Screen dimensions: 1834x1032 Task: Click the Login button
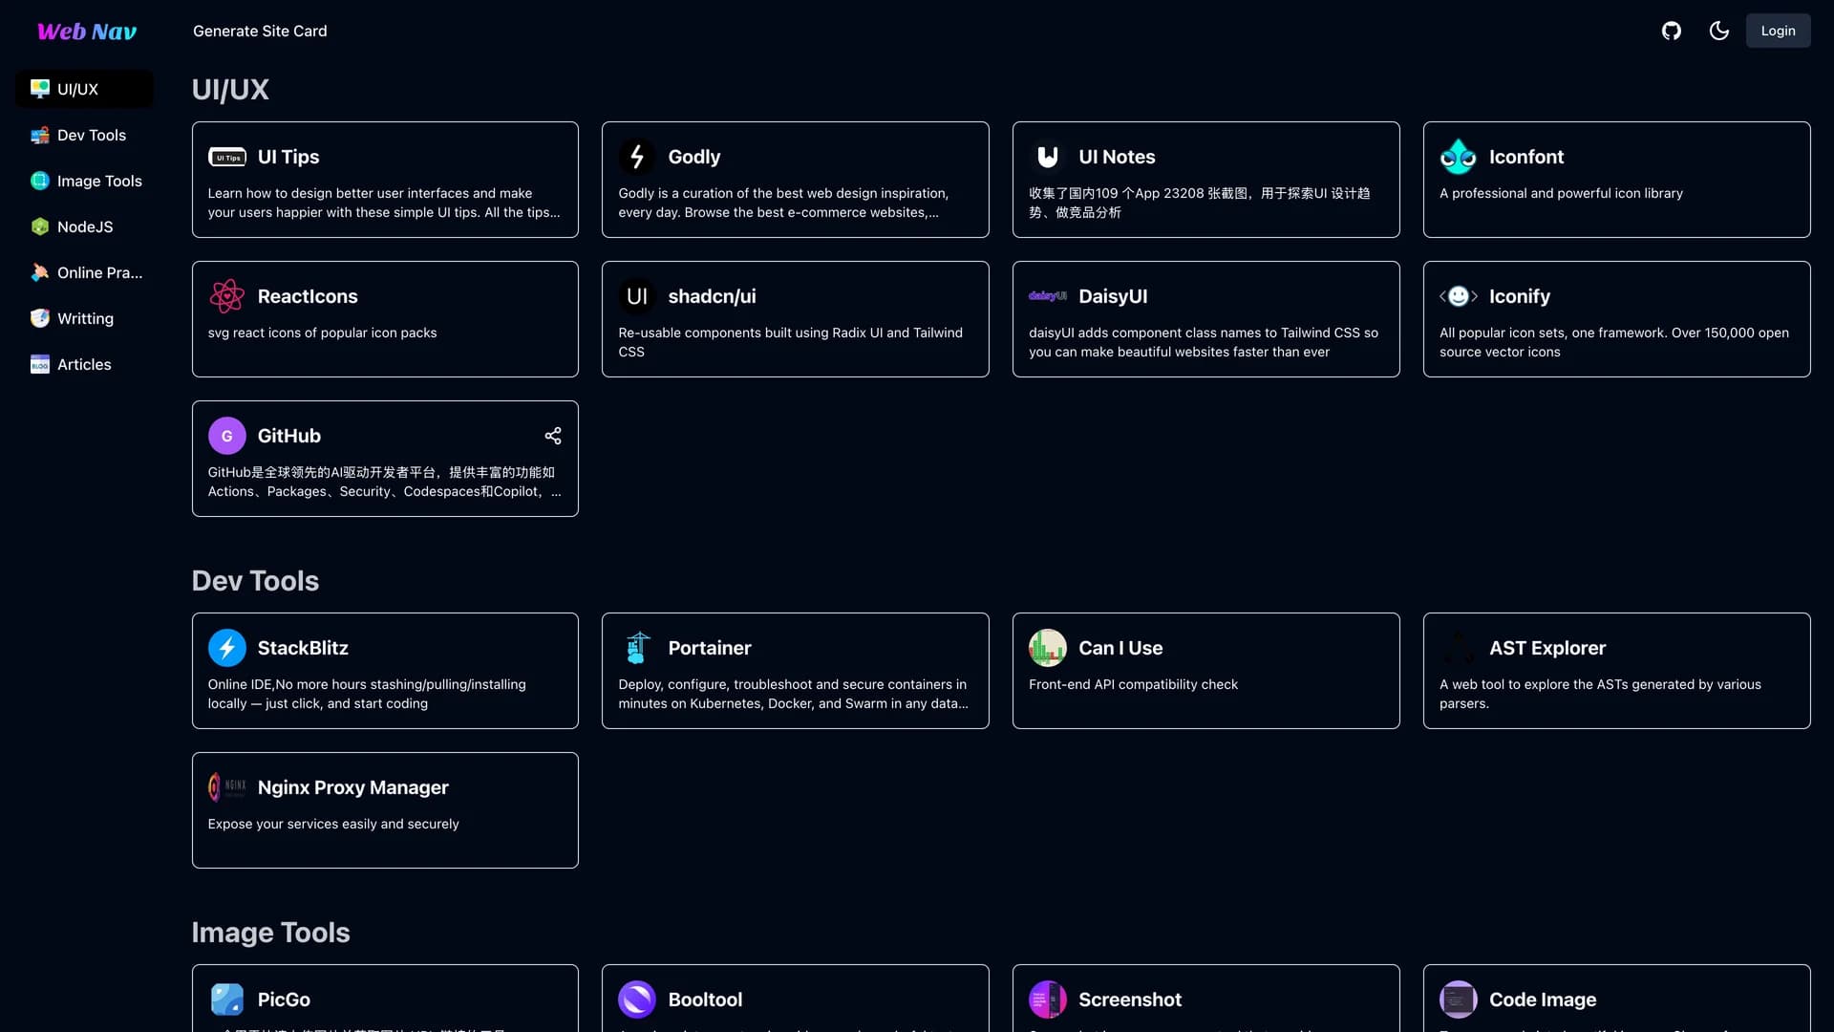tap(1778, 31)
